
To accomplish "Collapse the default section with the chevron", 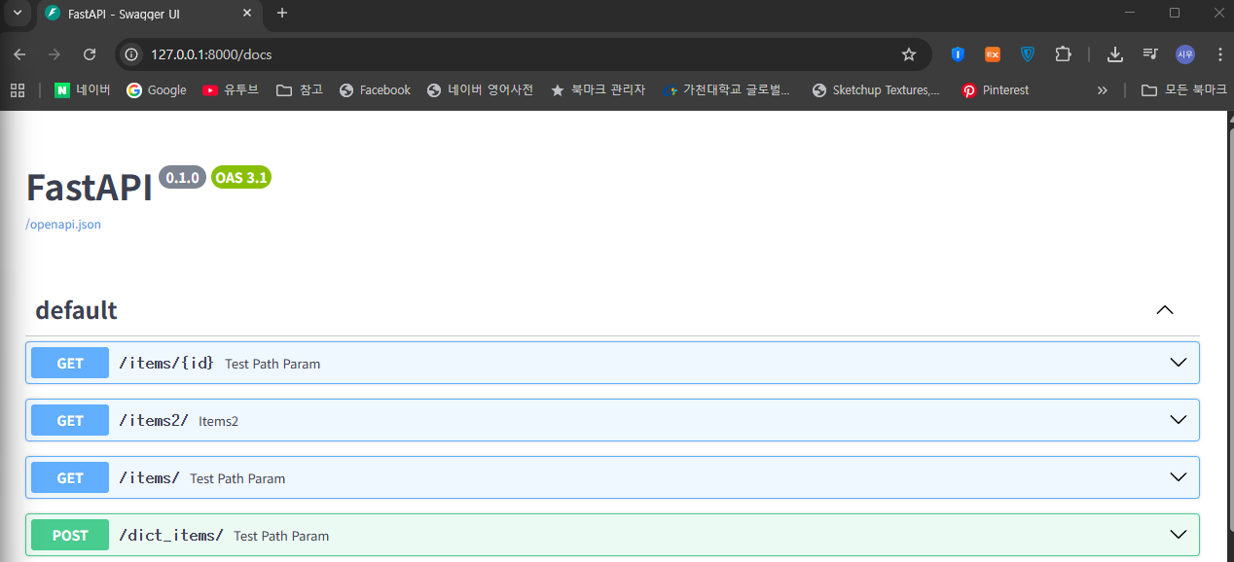I will (1164, 310).
